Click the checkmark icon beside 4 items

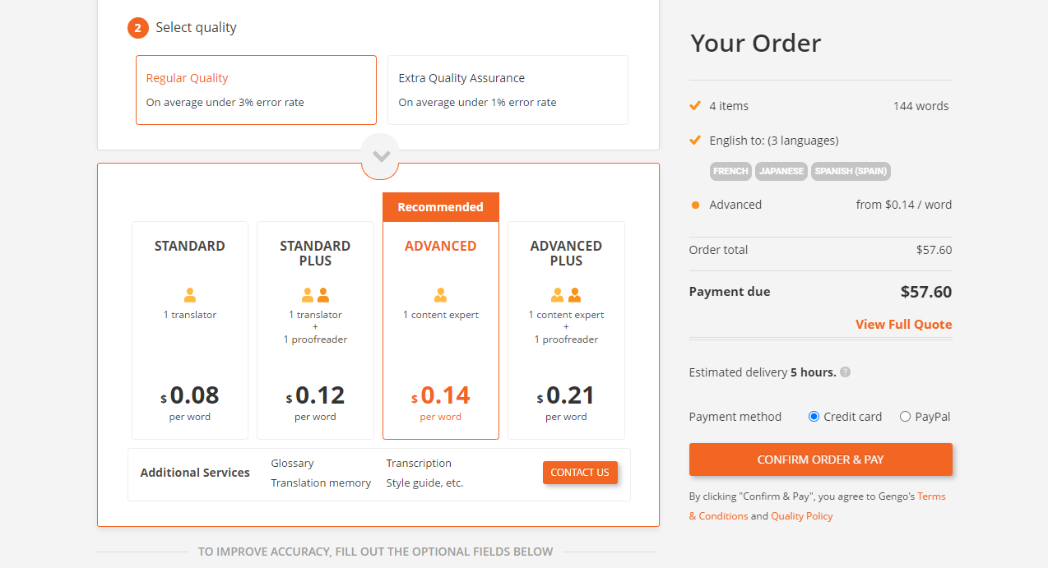click(x=695, y=105)
